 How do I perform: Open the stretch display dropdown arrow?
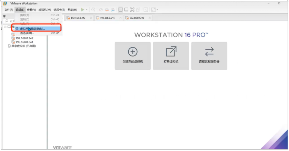coord(157,10)
